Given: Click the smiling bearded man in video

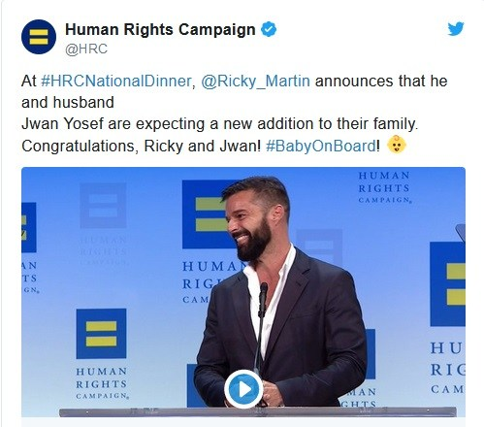Looking at the screenshot, I should click(x=280, y=293).
